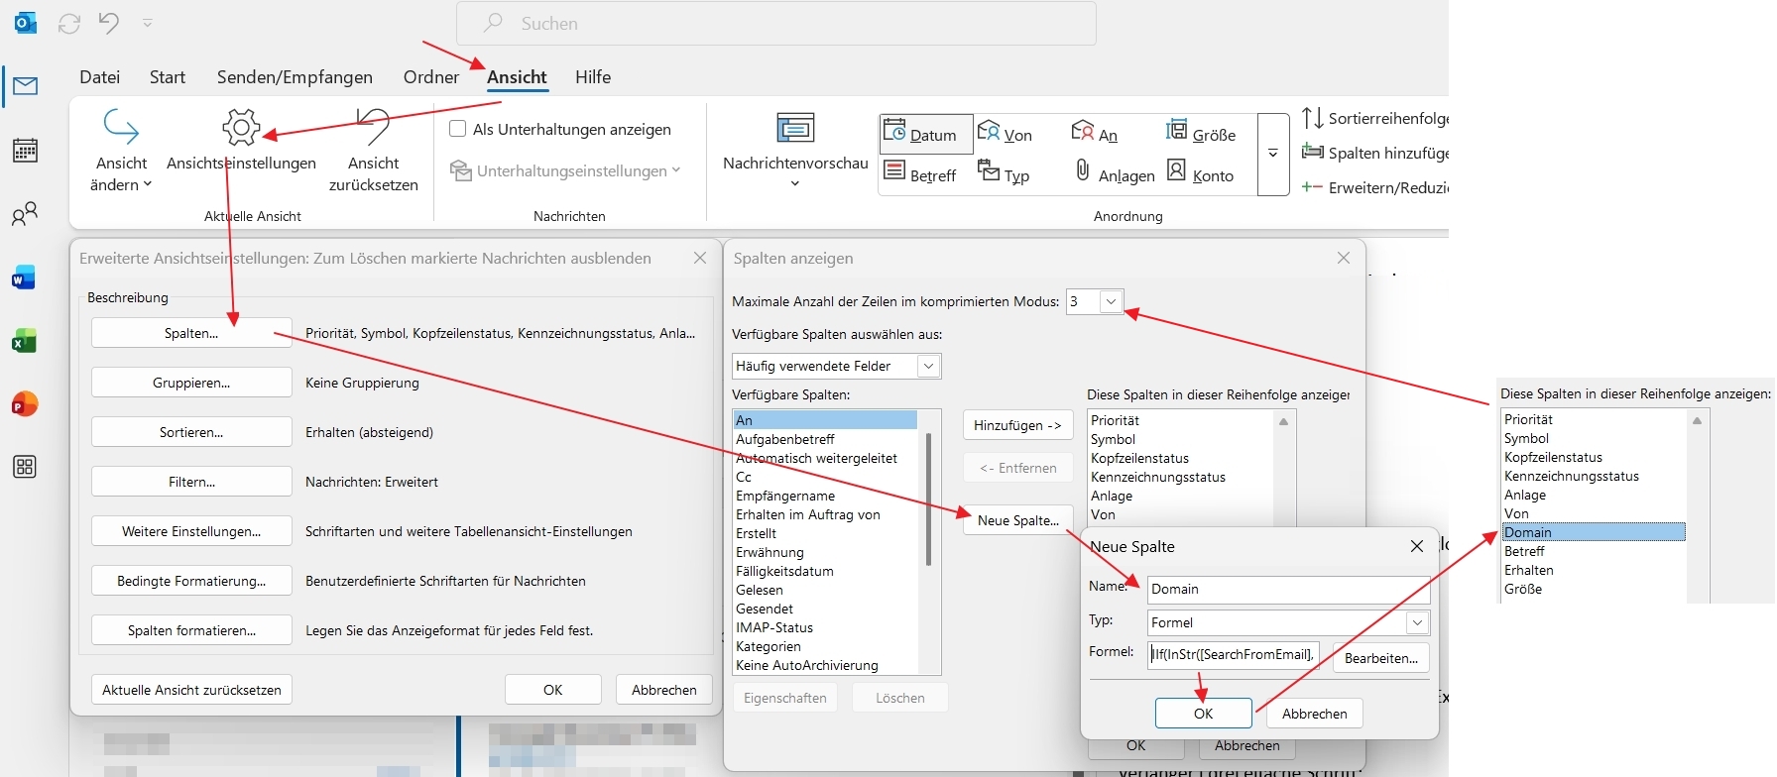Arrange messages by Betreff
This screenshot has width=1777, height=777.
[920, 173]
